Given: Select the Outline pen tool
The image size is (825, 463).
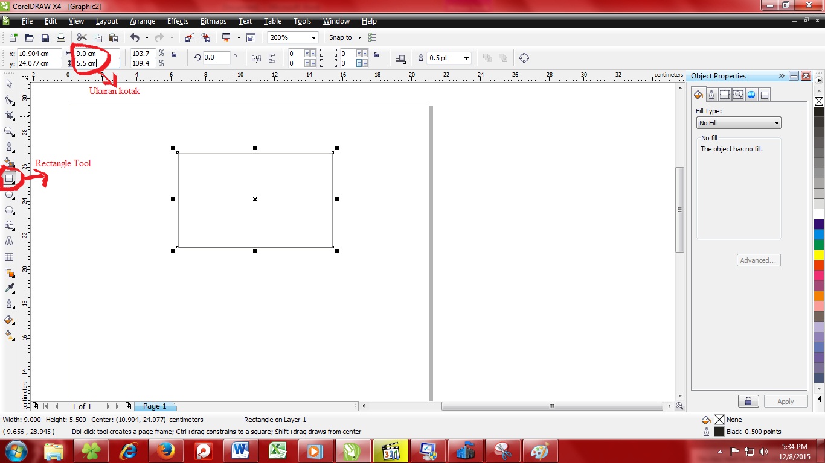Looking at the screenshot, I should (x=9, y=304).
